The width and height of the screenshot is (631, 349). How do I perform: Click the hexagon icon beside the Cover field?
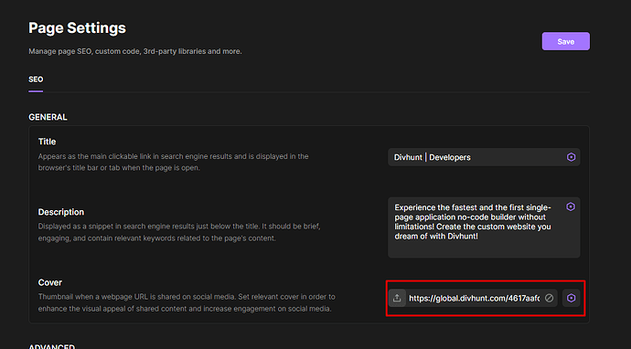(571, 298)
